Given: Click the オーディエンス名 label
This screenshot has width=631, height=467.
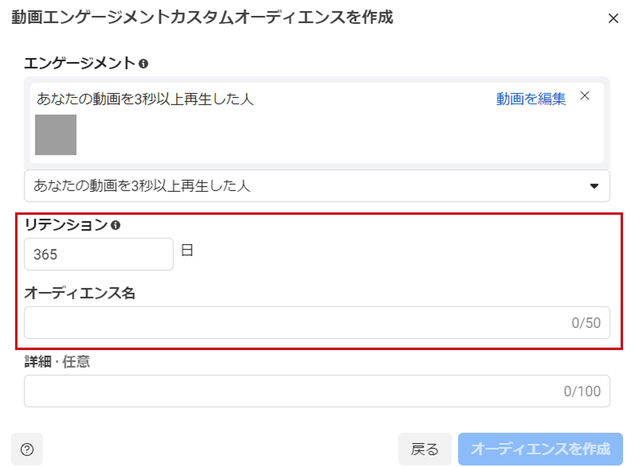Looking at the screenshot, I should 79,293.
